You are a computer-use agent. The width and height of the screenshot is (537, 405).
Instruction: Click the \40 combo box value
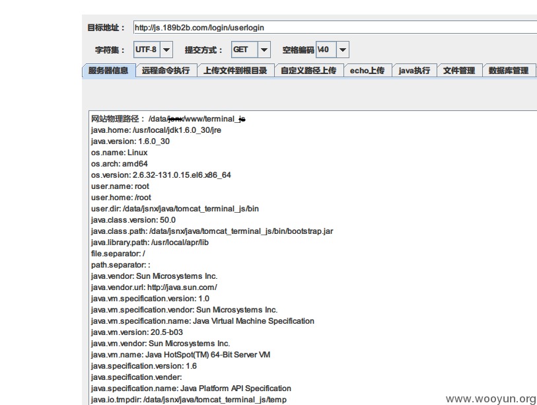(x=326, y=50)
